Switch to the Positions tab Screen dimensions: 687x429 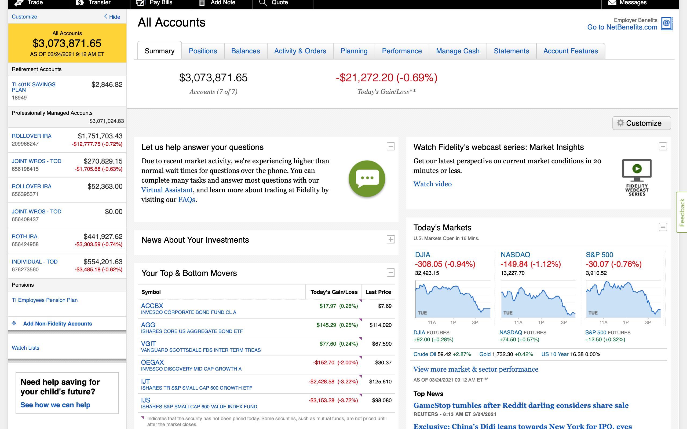(203, 51)
